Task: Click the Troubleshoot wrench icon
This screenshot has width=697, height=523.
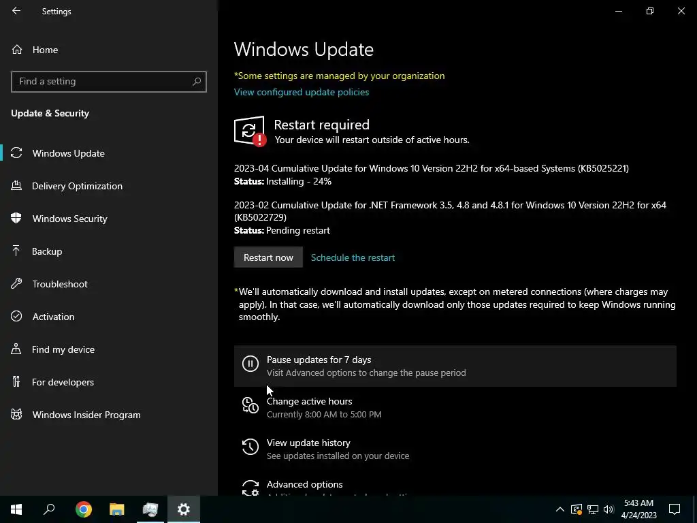Action: tap(16, 283)
